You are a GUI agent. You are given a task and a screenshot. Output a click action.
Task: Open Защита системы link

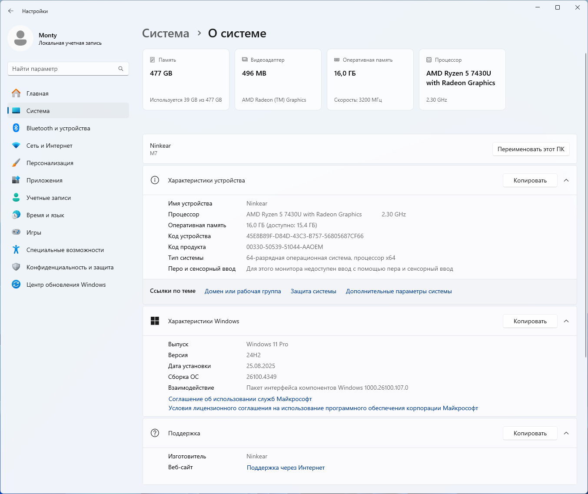click(x=313, y=291)
